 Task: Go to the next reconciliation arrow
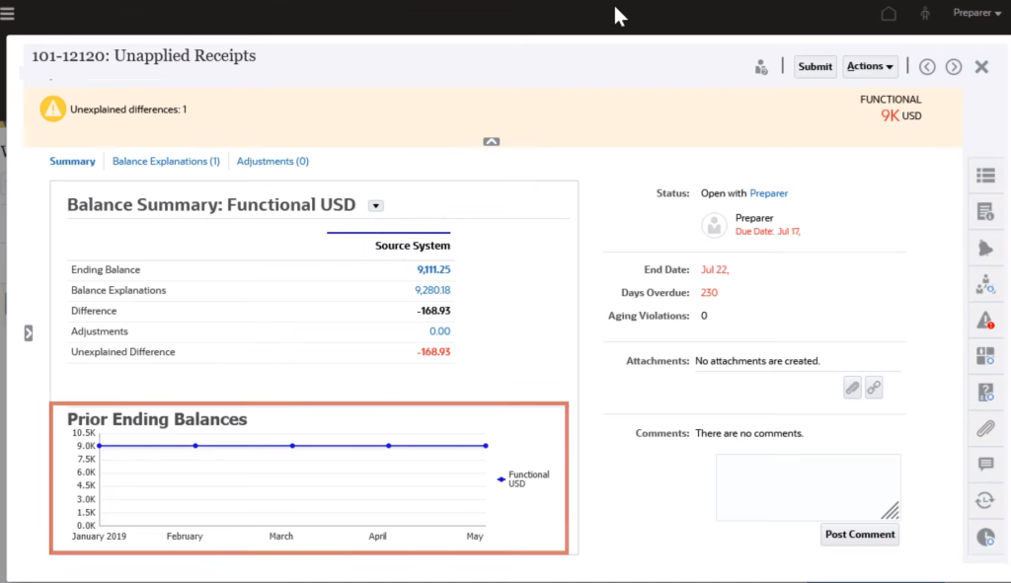[x=954, y=67]
